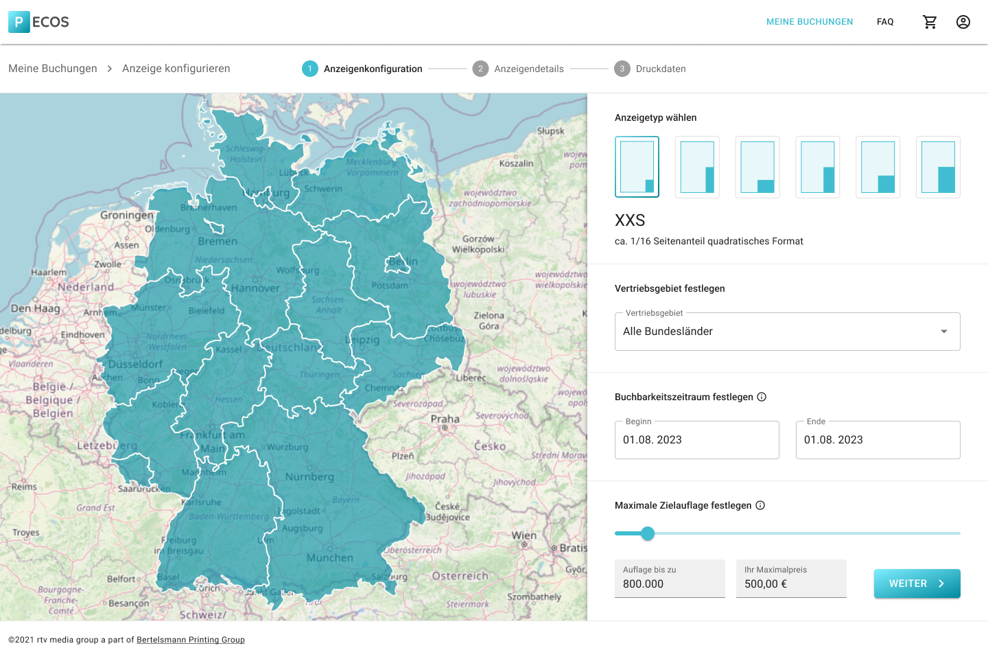Open the FAQ page
988x659 pixels.
[885, 22]
